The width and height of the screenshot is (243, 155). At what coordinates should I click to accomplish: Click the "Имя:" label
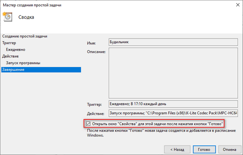[x=92, y=43]
